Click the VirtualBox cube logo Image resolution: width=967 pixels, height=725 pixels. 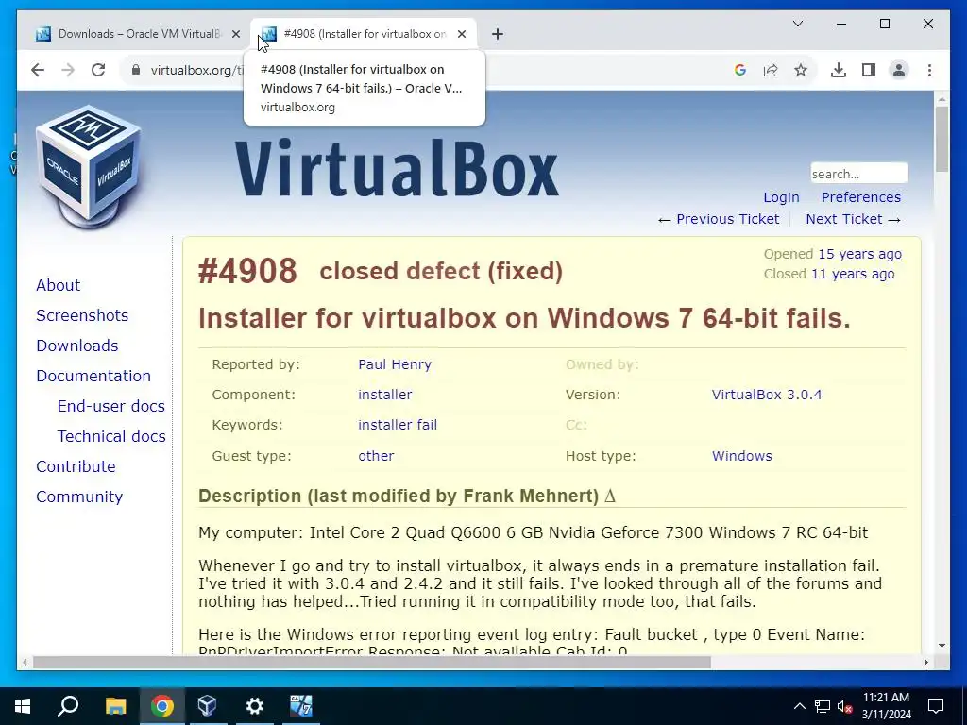click(x=88, y=166)
